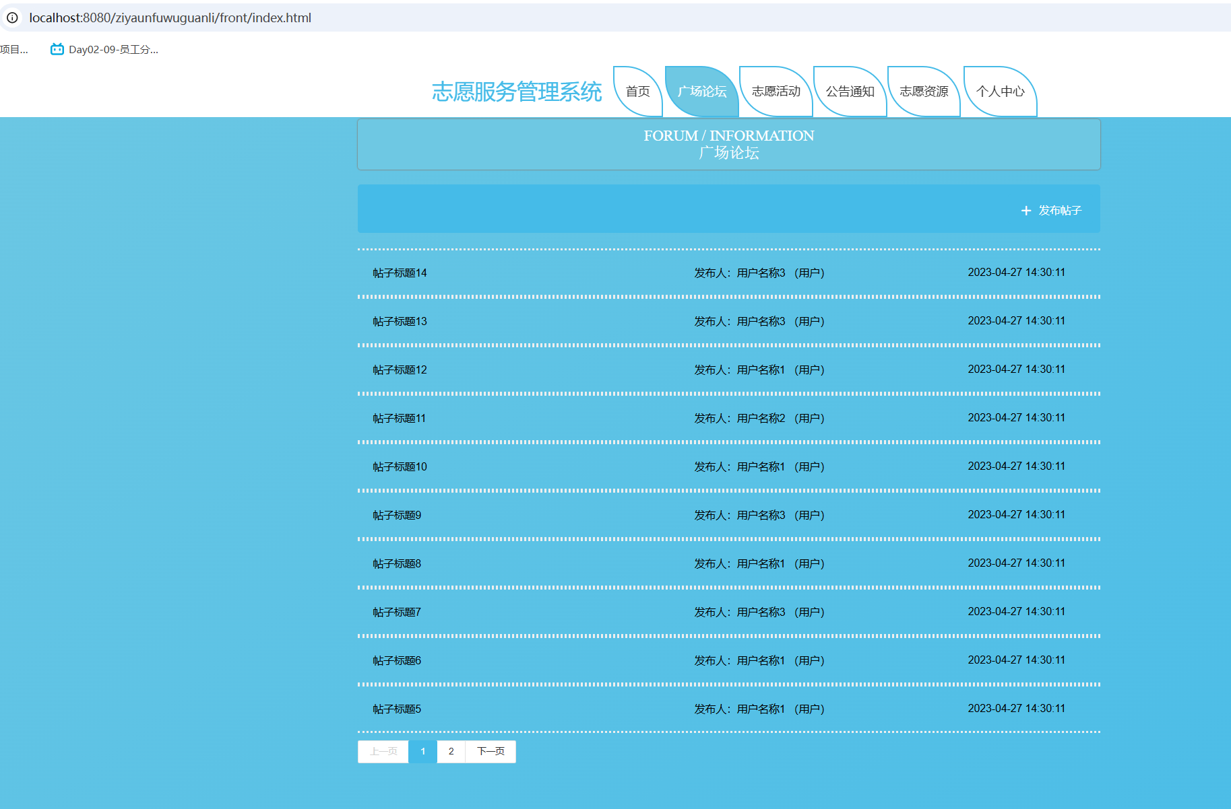Open post 帖子标题11
Screen dimensions: 1231x809
[x=400, y=419]
